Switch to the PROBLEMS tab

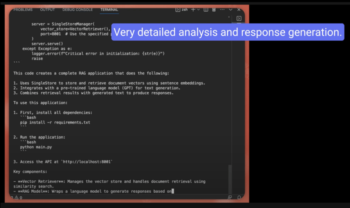pos(23,10)
